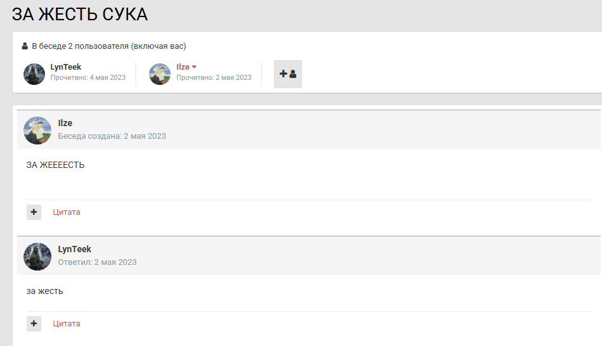
Task: Click Ilze's avatar in the first message
Action: pyautogui.click(x=37, y=131)
